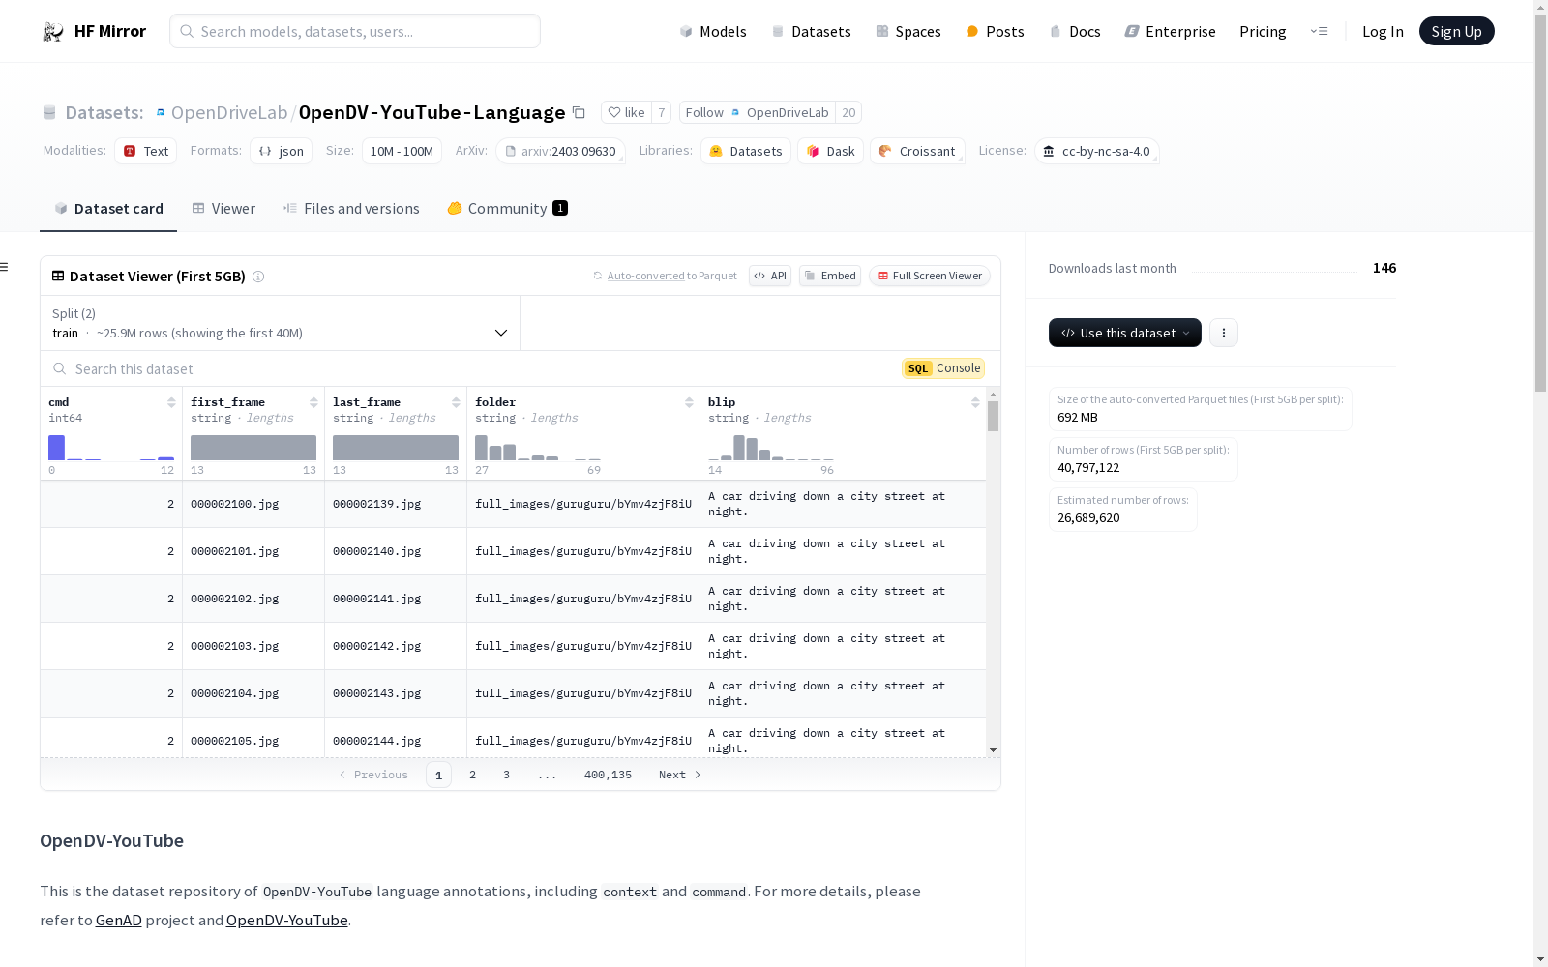Open the Embed button
The image size is (1548, 967).
point(830,276)
